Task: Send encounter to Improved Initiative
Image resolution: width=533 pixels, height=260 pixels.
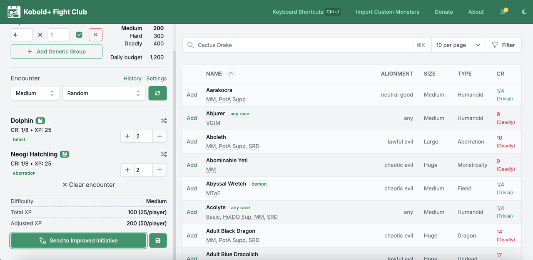Action: (x=78, y=240)
